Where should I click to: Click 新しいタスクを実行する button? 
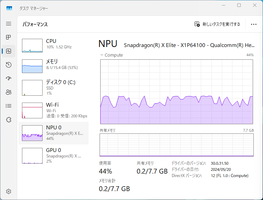point(217,24)
